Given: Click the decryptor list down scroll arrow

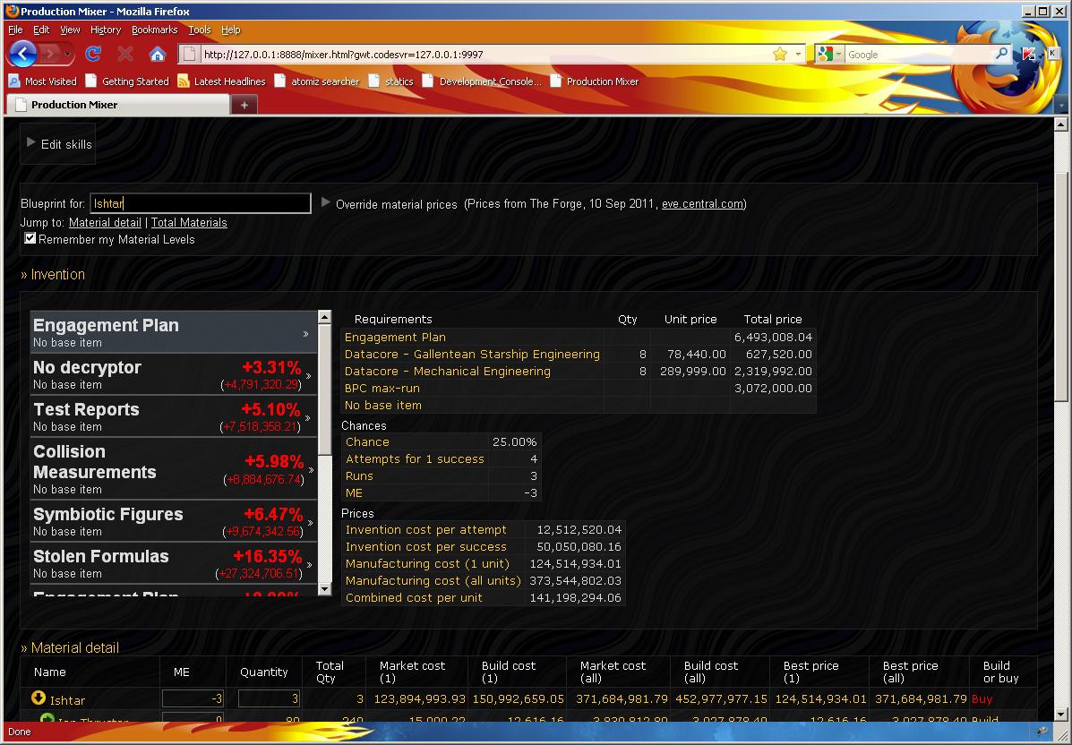Looking at the screenshot, I should (x=325, y=588).
